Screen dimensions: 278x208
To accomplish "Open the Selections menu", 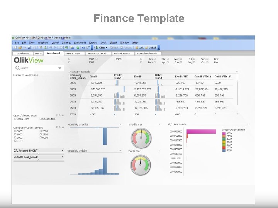I will click(43, 43).
